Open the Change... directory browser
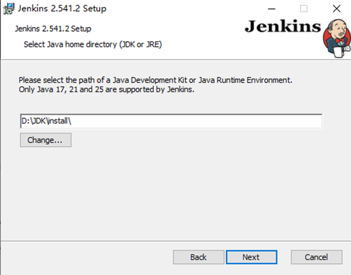The image size is (351, 275). click(x=46, y=140)
